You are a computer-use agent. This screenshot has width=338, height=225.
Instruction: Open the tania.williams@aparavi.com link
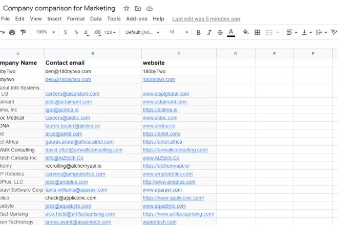(76, 190)
